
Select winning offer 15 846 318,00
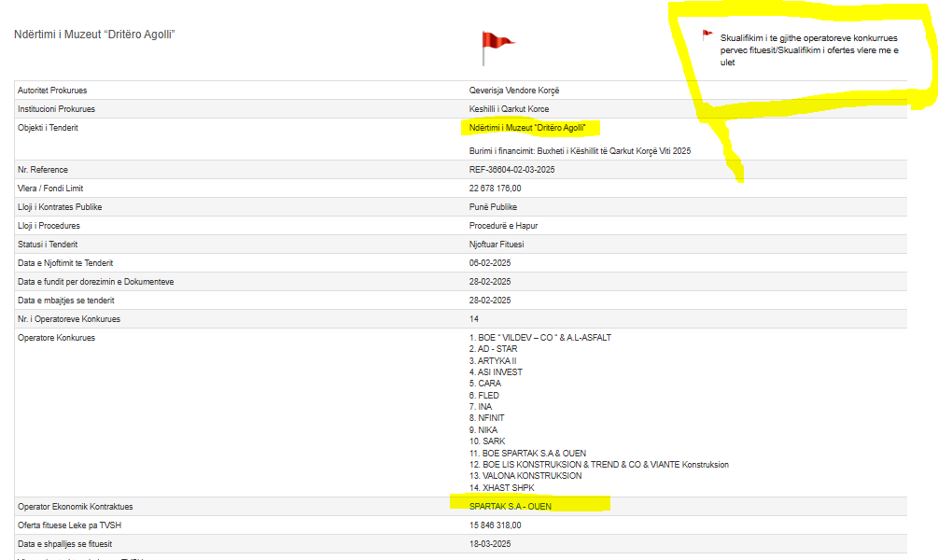point(495,525)
